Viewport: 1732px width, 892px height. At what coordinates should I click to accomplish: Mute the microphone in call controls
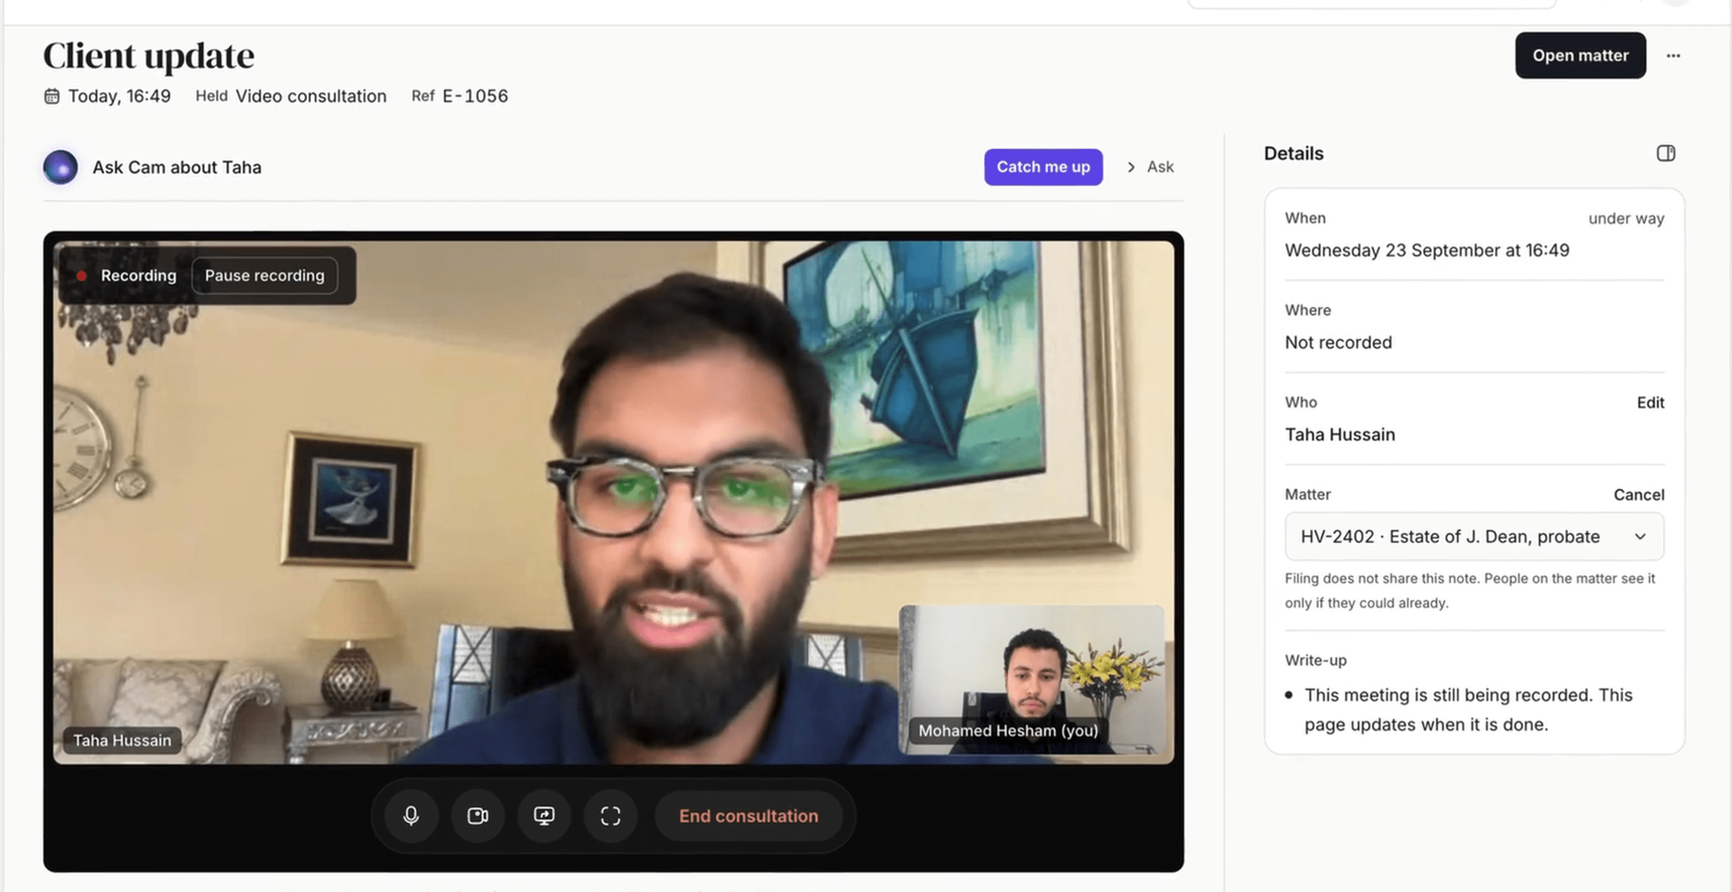point(411,816)
